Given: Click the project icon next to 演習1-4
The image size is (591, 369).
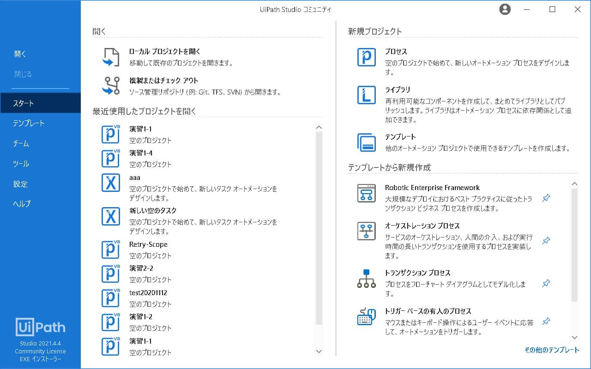Looking at the screenshot, I should pos(110,158).
